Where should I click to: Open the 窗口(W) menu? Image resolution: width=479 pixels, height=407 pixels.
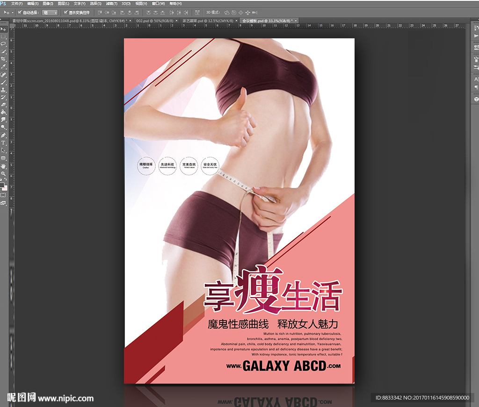click(158, 3)
